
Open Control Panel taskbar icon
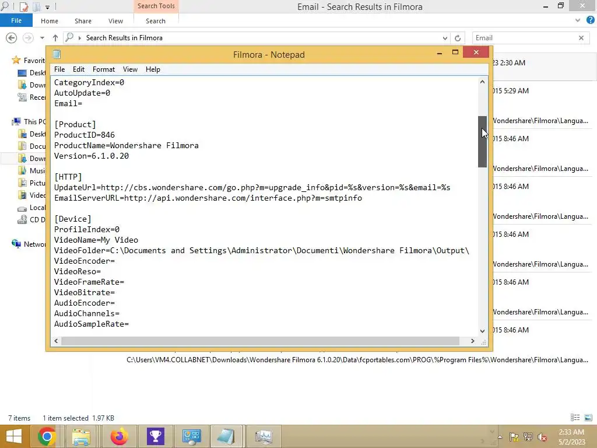point(191,436)
